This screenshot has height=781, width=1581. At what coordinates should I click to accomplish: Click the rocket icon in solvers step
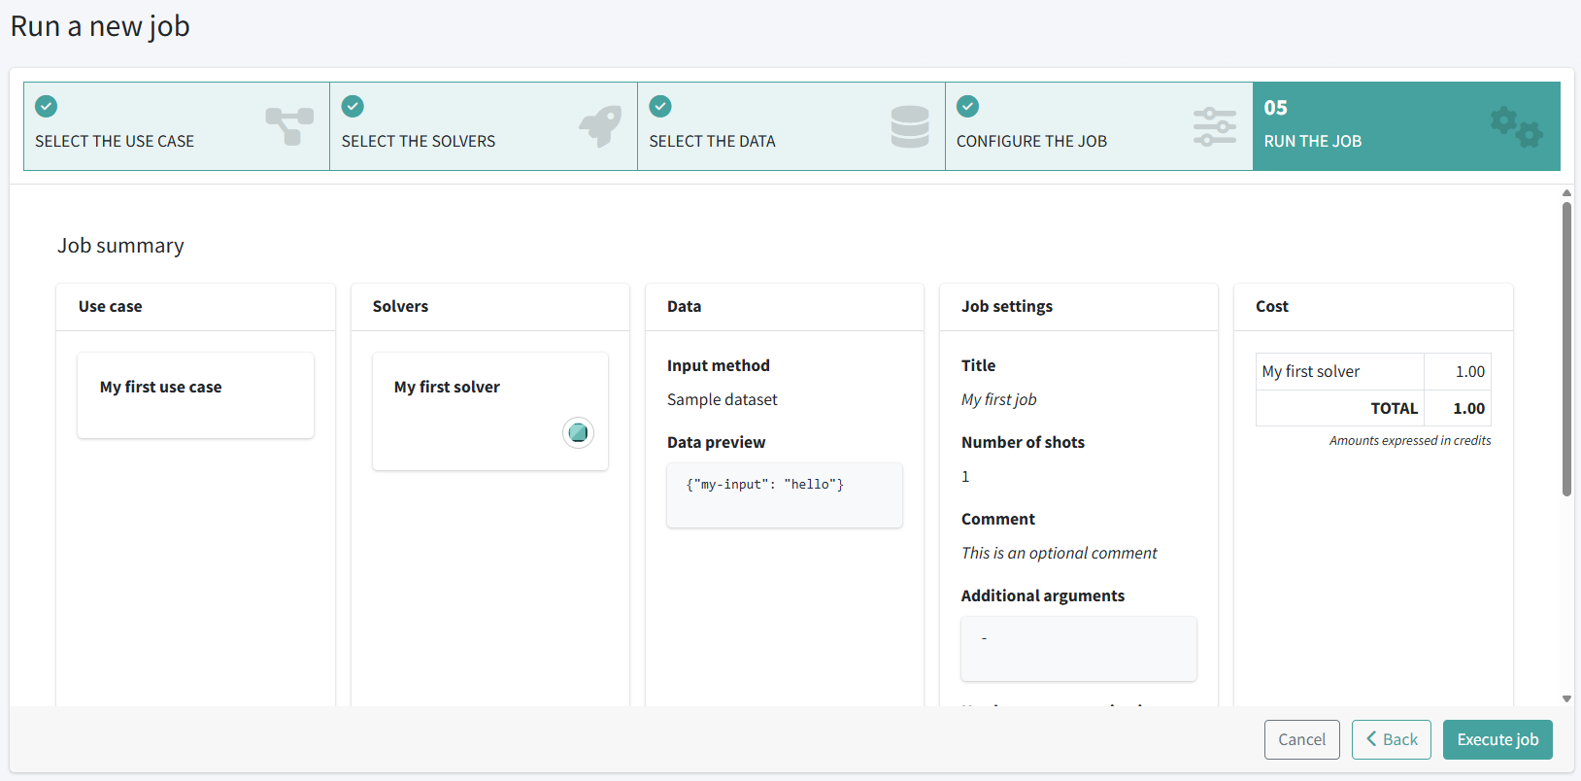pyautogui.click(x=600, y=126)
